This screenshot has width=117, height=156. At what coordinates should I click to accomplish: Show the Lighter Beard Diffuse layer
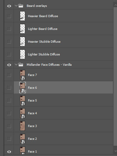pos(9,29)
